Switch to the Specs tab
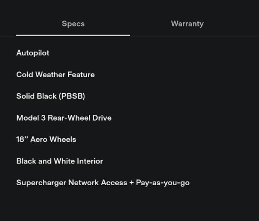The image size is (259, 221). [x=73, y=24]
